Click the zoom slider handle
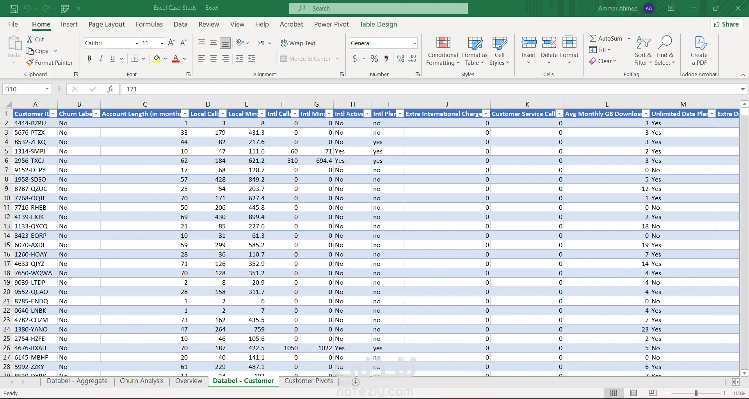 click(696, 393)
